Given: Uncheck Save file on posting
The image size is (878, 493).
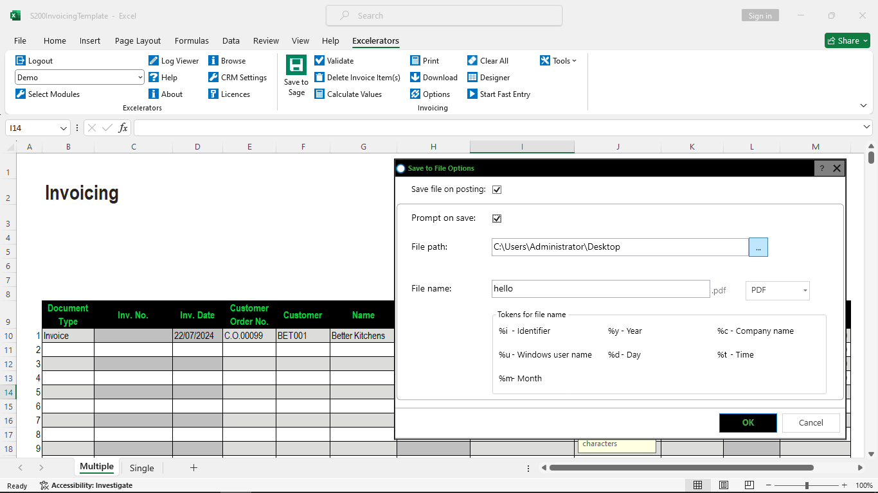Looking at the screenshot, I should pos(497,189).
